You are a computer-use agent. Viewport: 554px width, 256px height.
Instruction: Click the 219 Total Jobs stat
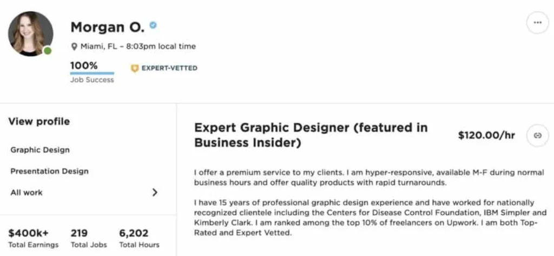coord(89,239)
